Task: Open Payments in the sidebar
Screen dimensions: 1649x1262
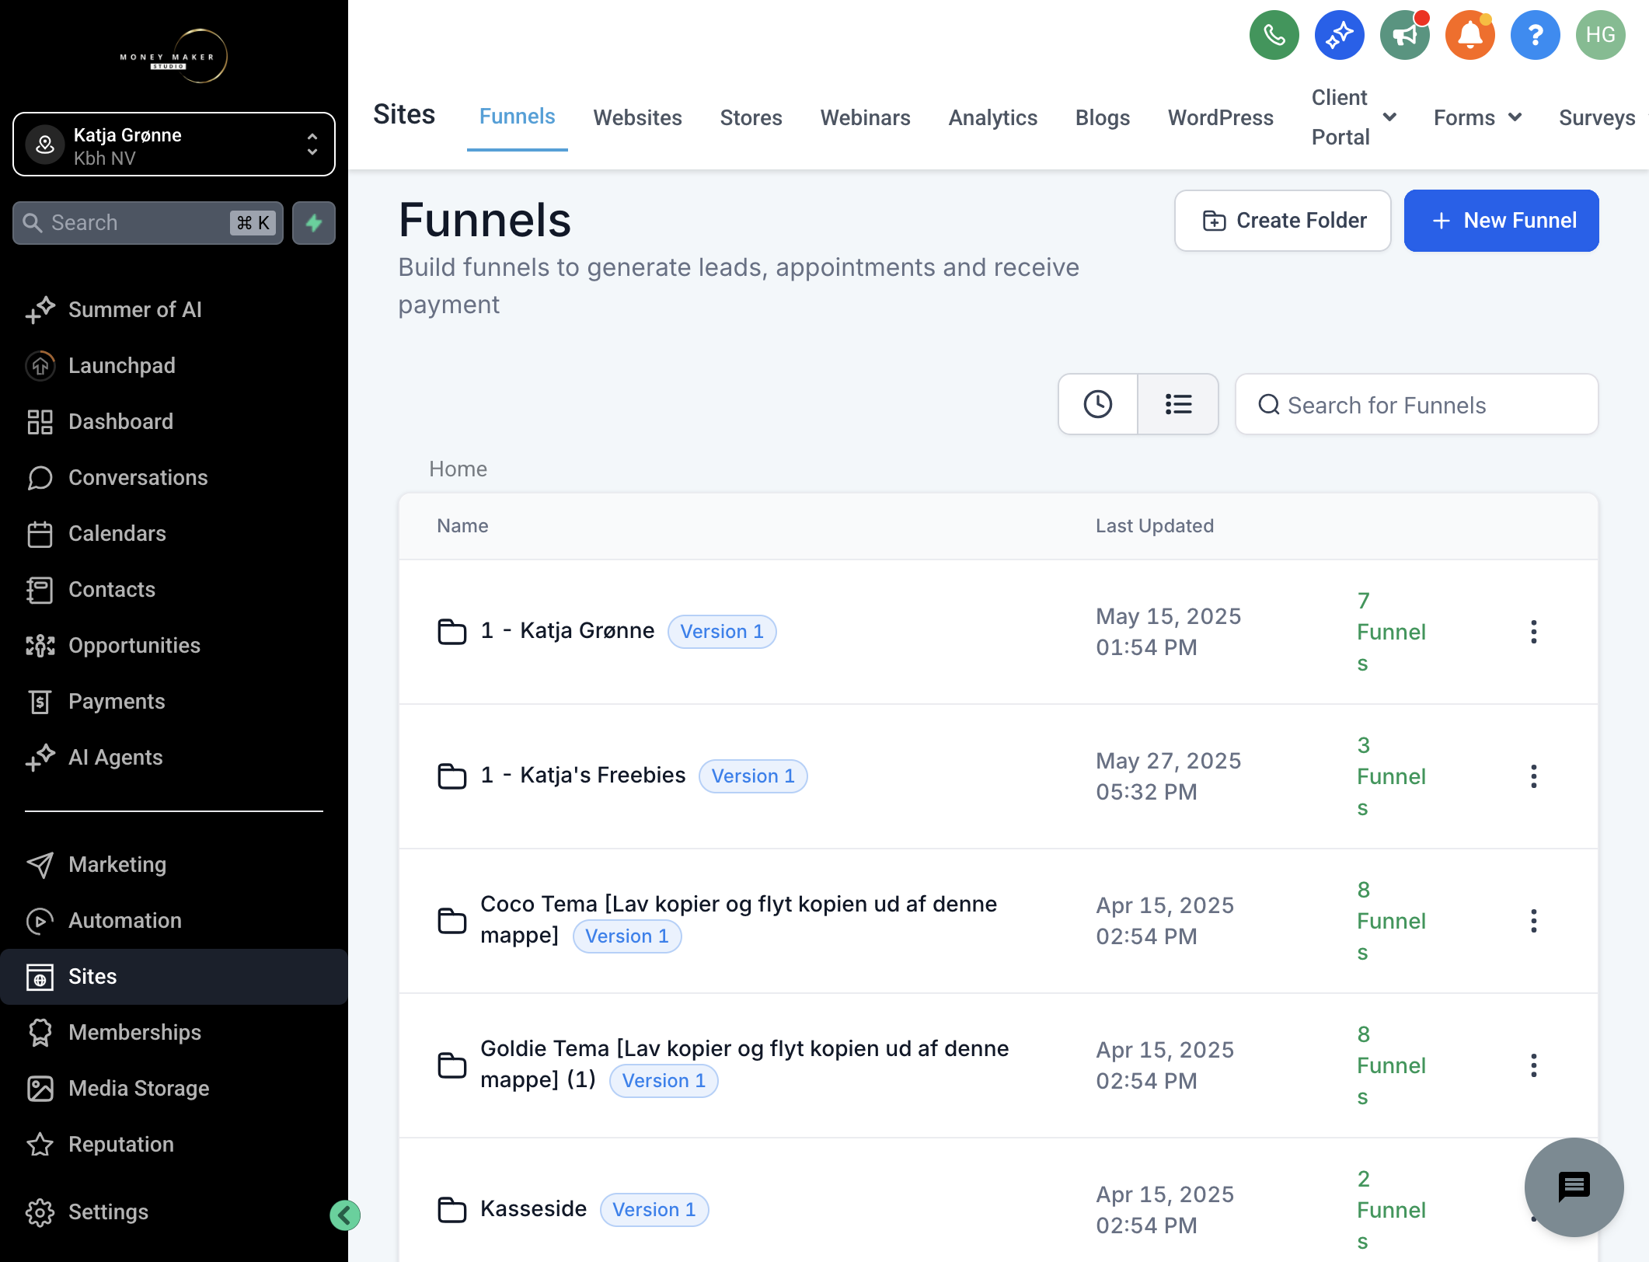Action: coord(174,701)
